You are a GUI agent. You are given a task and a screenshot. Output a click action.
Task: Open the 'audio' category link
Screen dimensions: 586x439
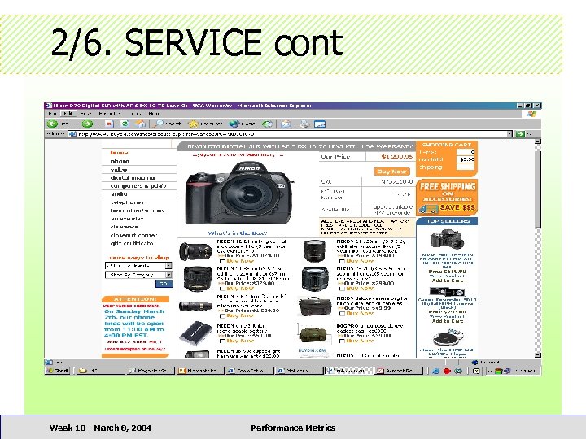[x=119, y=194]
